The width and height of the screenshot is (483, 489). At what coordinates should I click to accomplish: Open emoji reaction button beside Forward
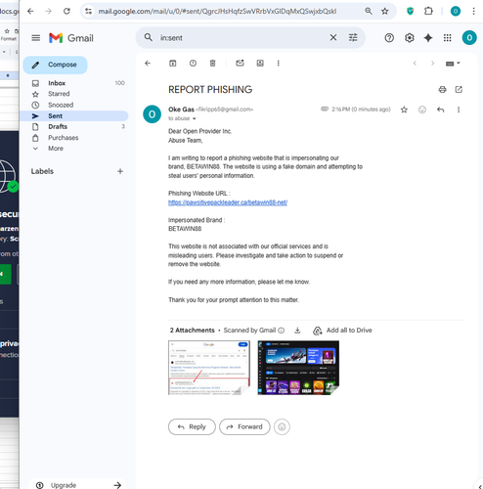point(282,426)
